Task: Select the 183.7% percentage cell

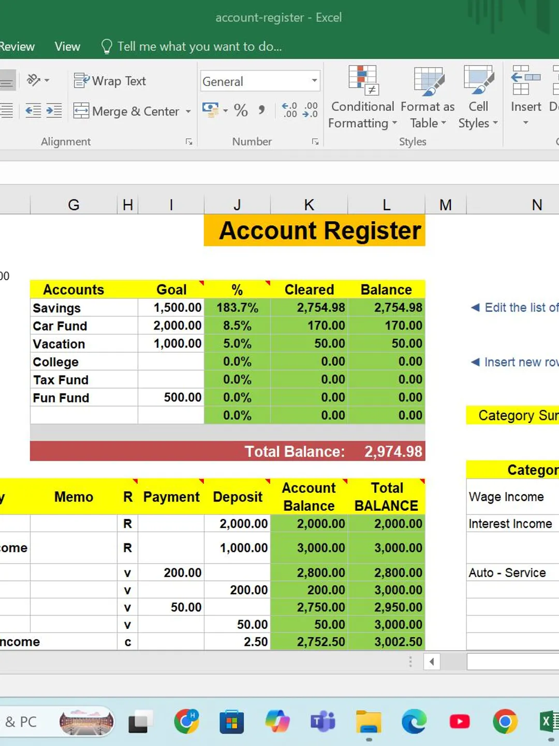Action: (237, 308)
